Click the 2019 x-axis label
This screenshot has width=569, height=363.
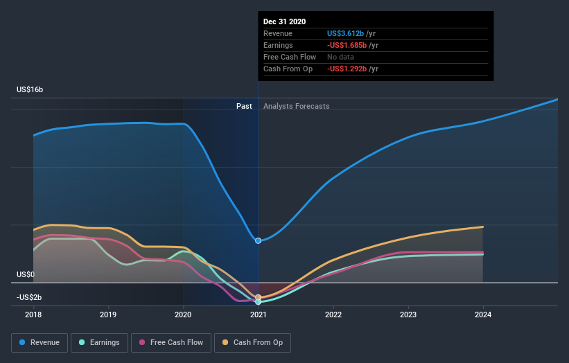click(108, 315)
